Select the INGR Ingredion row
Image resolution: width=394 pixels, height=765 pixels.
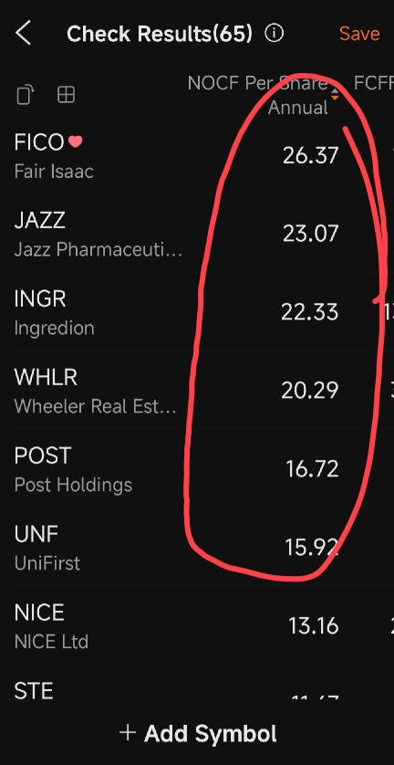[197, 312]
